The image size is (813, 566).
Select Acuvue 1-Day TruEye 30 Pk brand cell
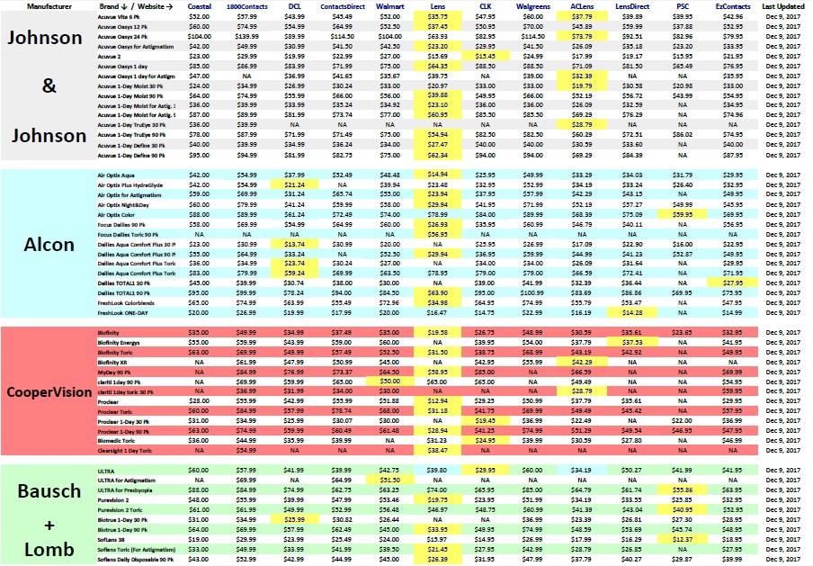131,125
